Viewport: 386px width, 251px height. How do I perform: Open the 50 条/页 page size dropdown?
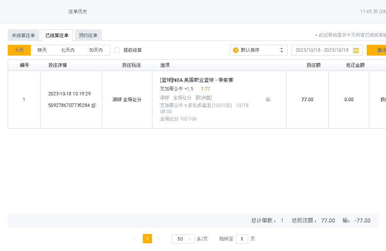183,239
